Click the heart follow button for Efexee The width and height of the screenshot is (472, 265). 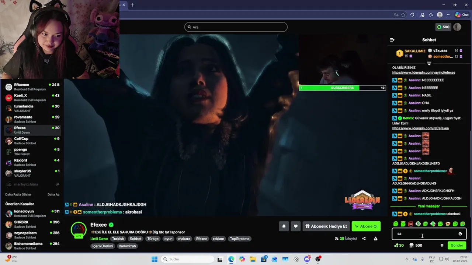(295, 226)
